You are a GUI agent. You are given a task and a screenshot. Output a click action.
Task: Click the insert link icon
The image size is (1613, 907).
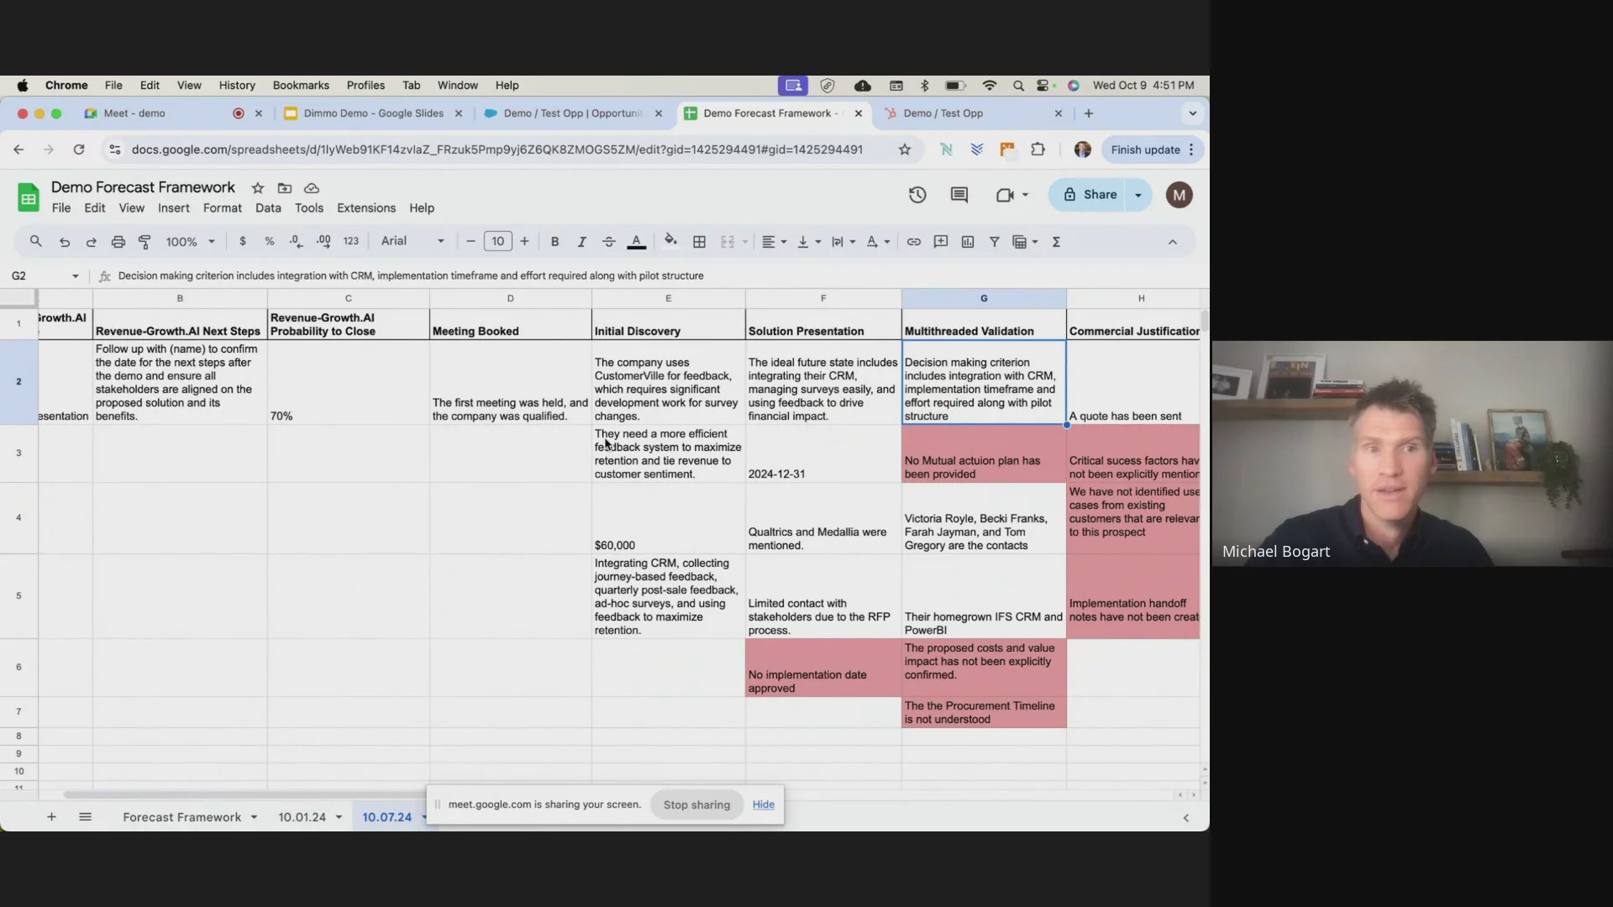[913, 242]
